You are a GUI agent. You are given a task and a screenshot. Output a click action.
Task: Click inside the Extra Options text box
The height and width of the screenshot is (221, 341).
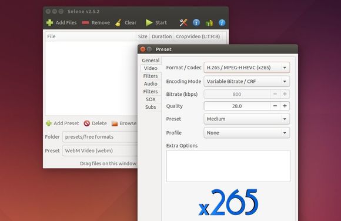(228, 166)
